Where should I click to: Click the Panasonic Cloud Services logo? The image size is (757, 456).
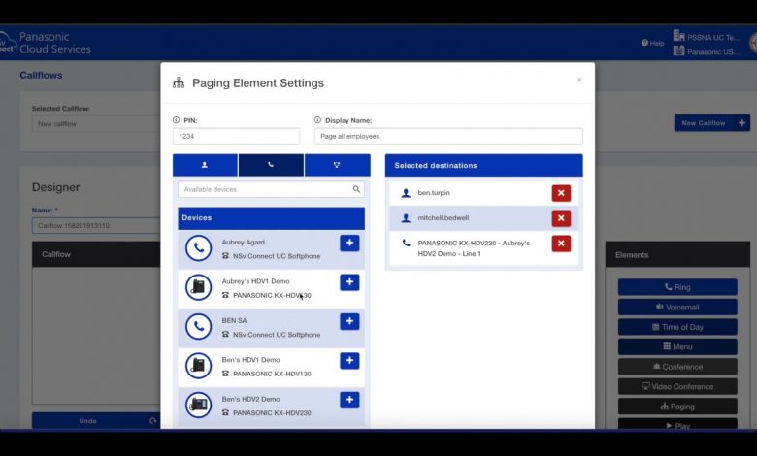point(46,43)
